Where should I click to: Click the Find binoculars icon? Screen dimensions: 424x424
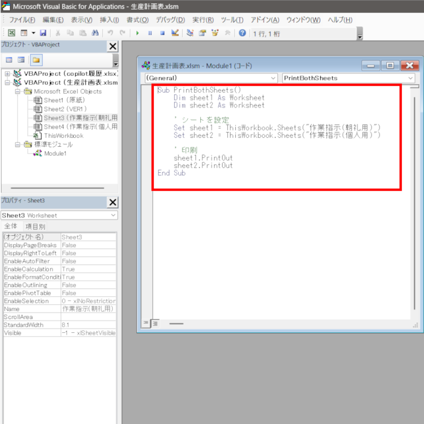(x=95, y=33)
